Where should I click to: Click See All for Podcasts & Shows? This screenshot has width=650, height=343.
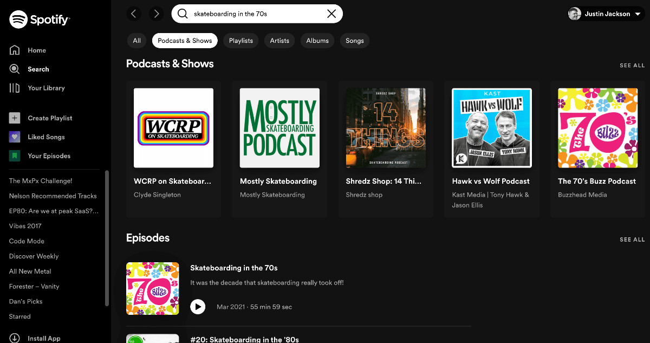[632, 66]
